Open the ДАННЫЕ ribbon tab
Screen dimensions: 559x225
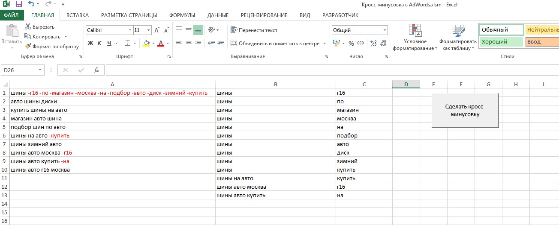(x=218, y=15)
